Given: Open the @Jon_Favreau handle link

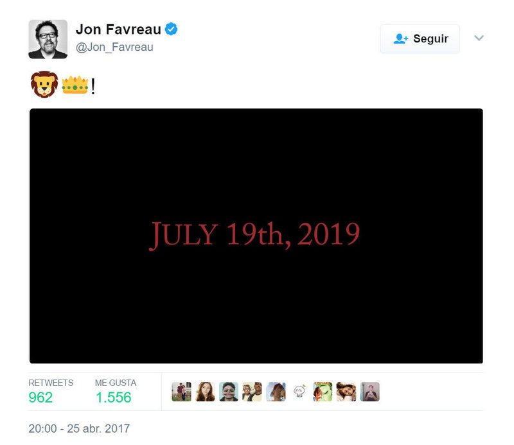Looking at the screenshot, I should 114,47.
